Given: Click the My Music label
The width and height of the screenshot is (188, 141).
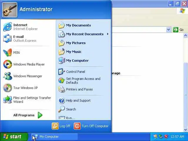Looking at the screenshot, I should click(74, 52).
